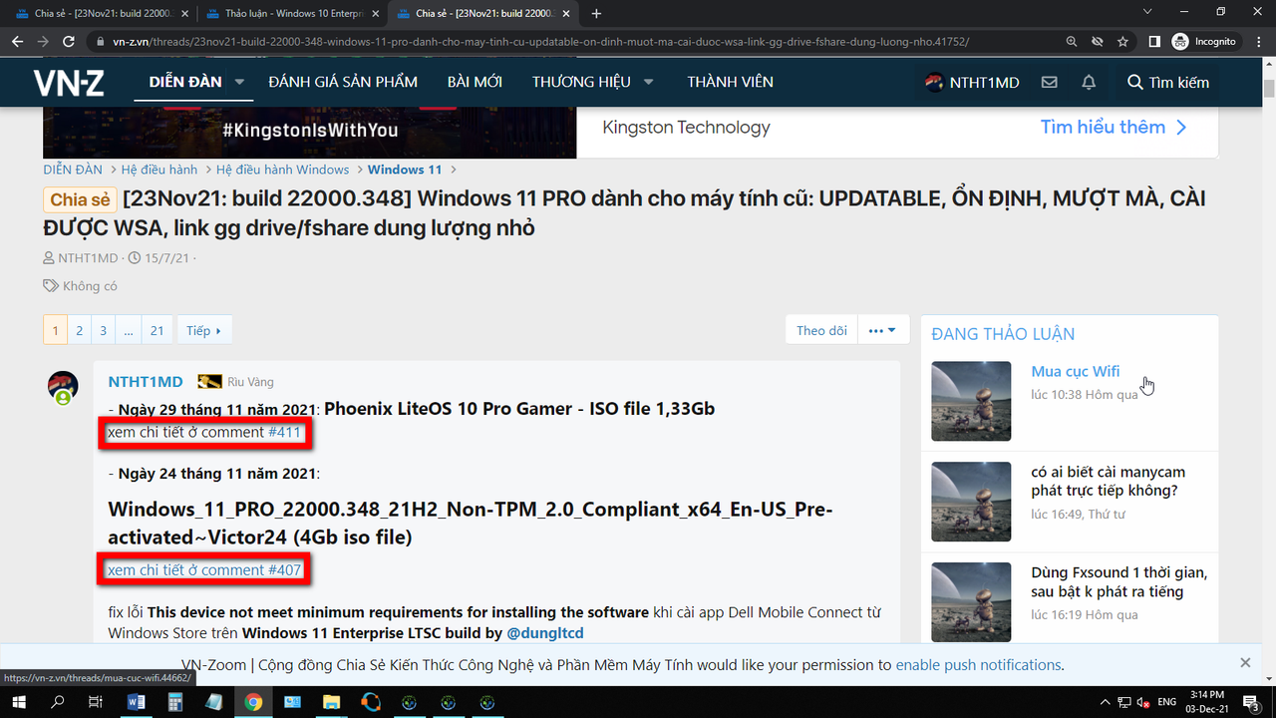Click the Incognito profile button
This screenshot has height=718, width=1276.
(1204, 42)
